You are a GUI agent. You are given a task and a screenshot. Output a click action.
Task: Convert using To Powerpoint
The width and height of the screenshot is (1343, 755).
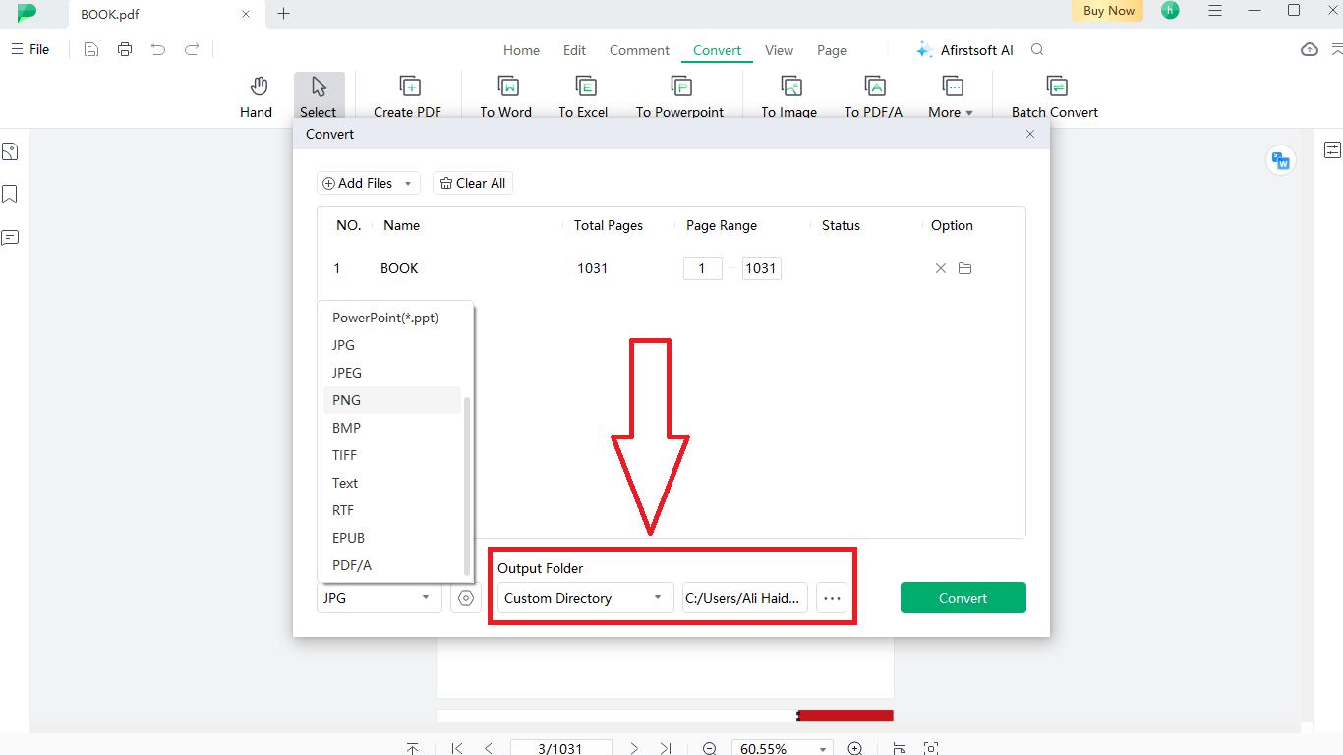point(680,97)
